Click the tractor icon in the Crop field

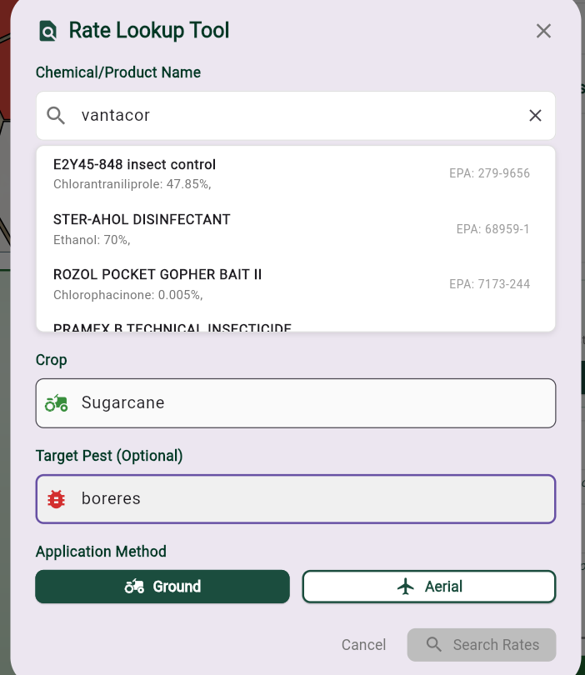pos(57,402)
